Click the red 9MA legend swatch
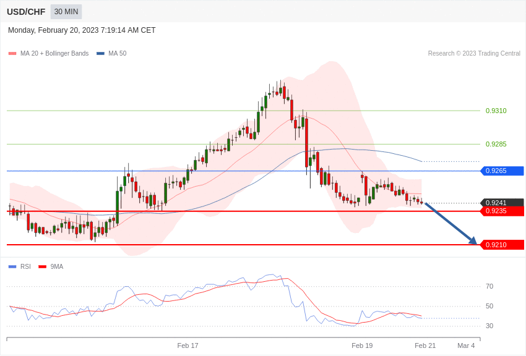Image resolution: width=526 pixels, height=356 pixels. click(42, 266)
